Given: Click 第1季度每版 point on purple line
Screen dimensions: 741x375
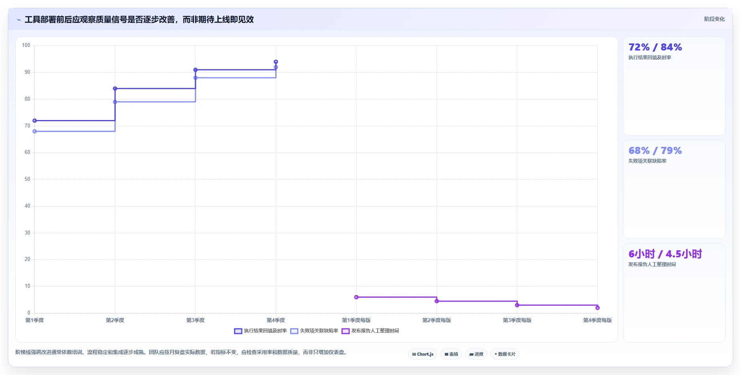Looking at the screenshot, I should (356, 297).
